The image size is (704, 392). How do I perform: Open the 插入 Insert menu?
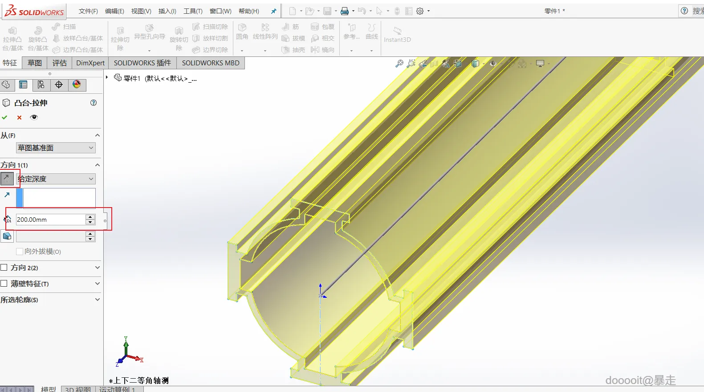click(167, 11)
